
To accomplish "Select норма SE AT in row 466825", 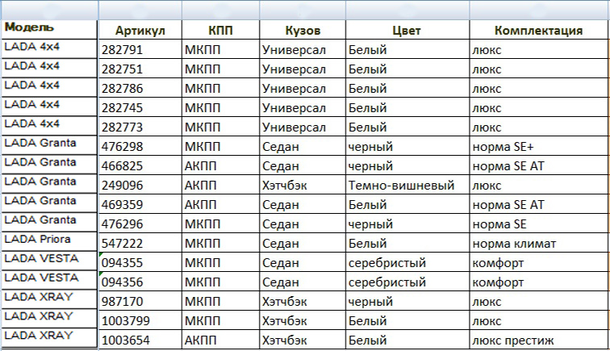I will (538, 165).
